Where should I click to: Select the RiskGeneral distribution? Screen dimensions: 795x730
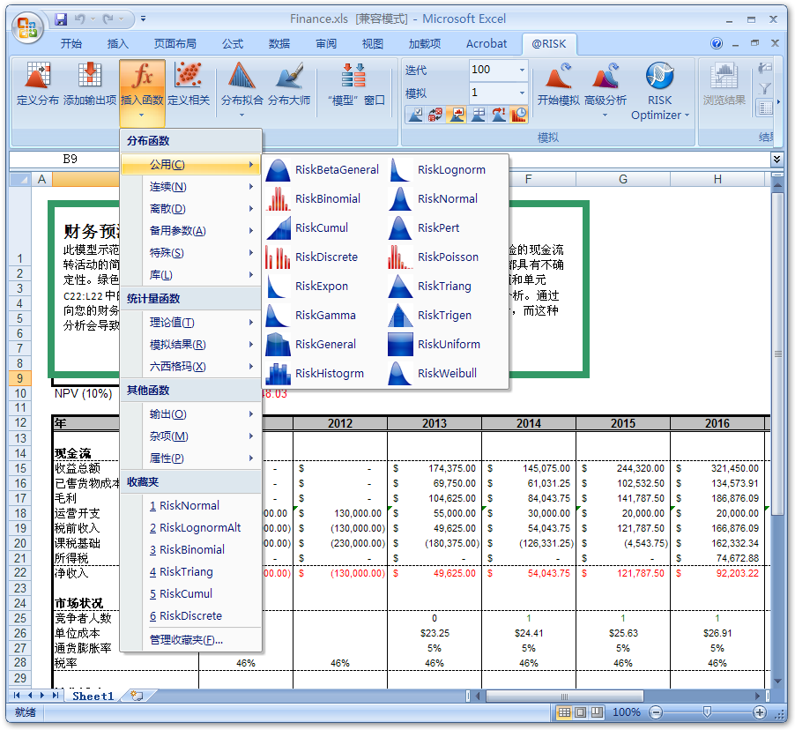[x=322, y=345]
